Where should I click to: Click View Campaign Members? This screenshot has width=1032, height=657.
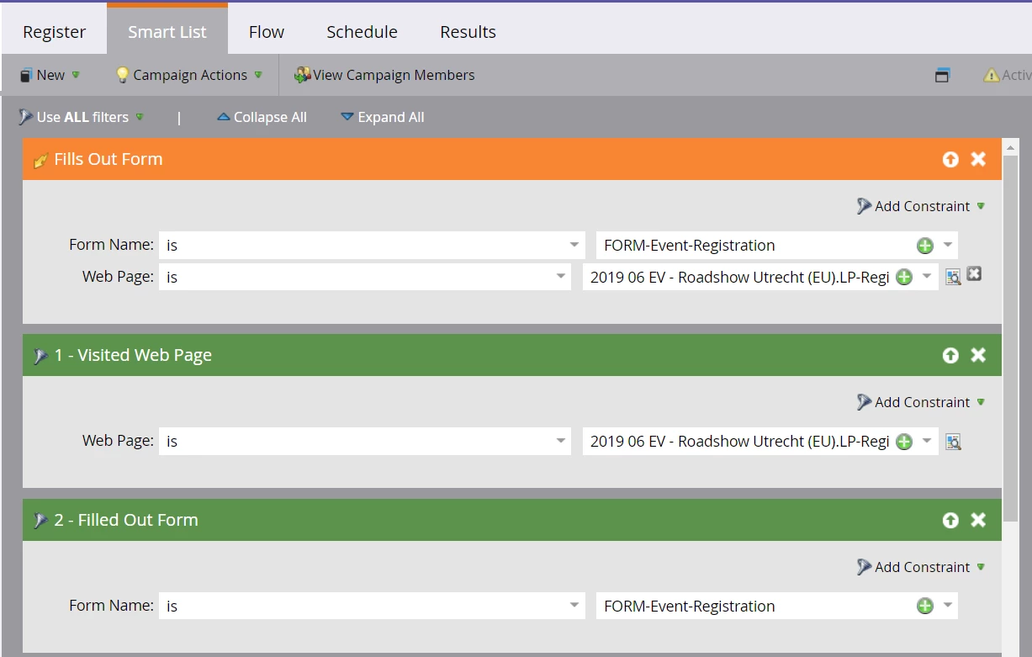(x=384, y=75)
